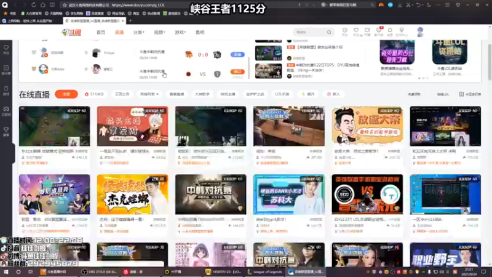Click the bookmark star in address bar

(x=65, y=5)
